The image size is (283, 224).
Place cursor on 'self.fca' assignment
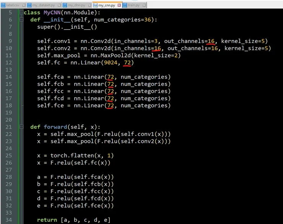pos(50,77)
